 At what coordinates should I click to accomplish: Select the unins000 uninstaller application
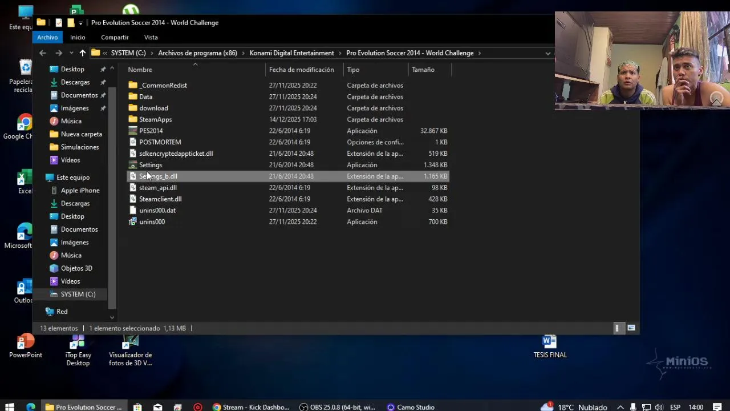[x=152, y=222]
